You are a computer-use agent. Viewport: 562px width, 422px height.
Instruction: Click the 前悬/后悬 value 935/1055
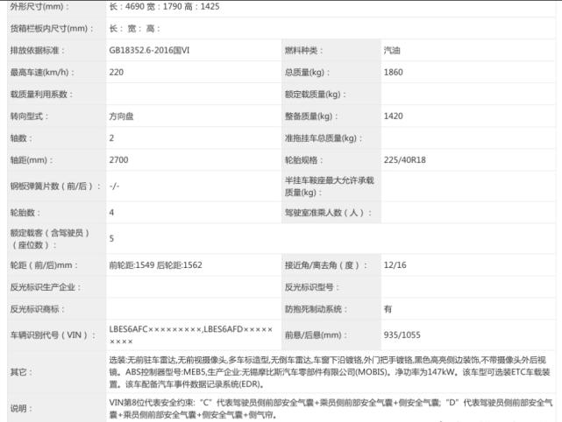tap(402, 334)
